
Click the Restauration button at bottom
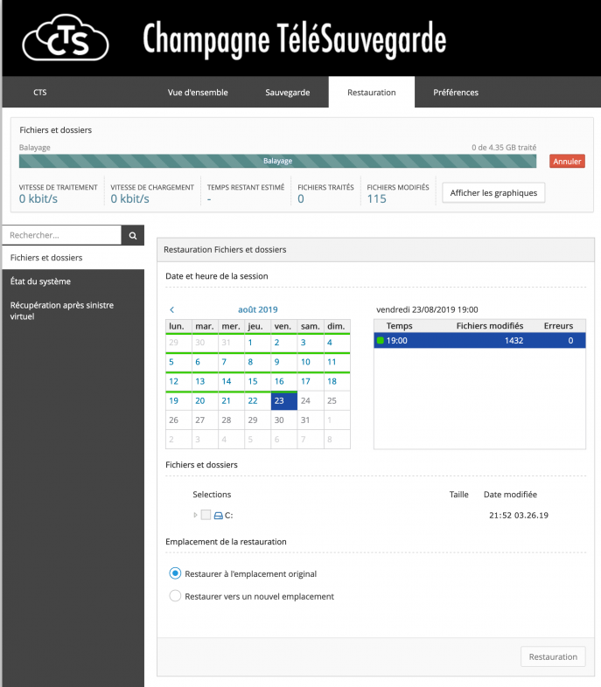point(553,656)
